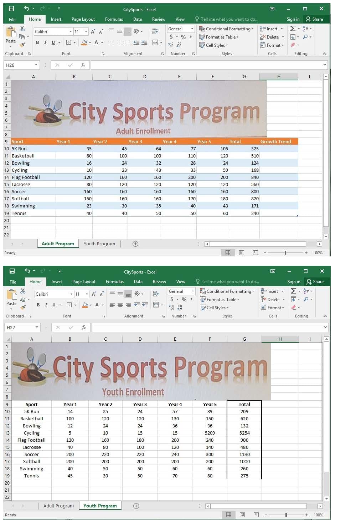
Task: Click the Save icon in the upper Excel window
Action: [x=11, y=9]
